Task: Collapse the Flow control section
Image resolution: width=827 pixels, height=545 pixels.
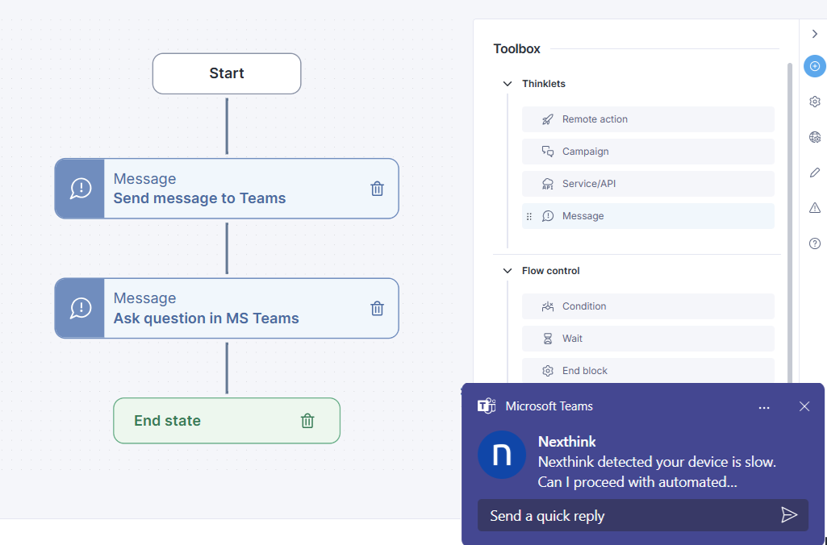Action: (x=507, y=271)
